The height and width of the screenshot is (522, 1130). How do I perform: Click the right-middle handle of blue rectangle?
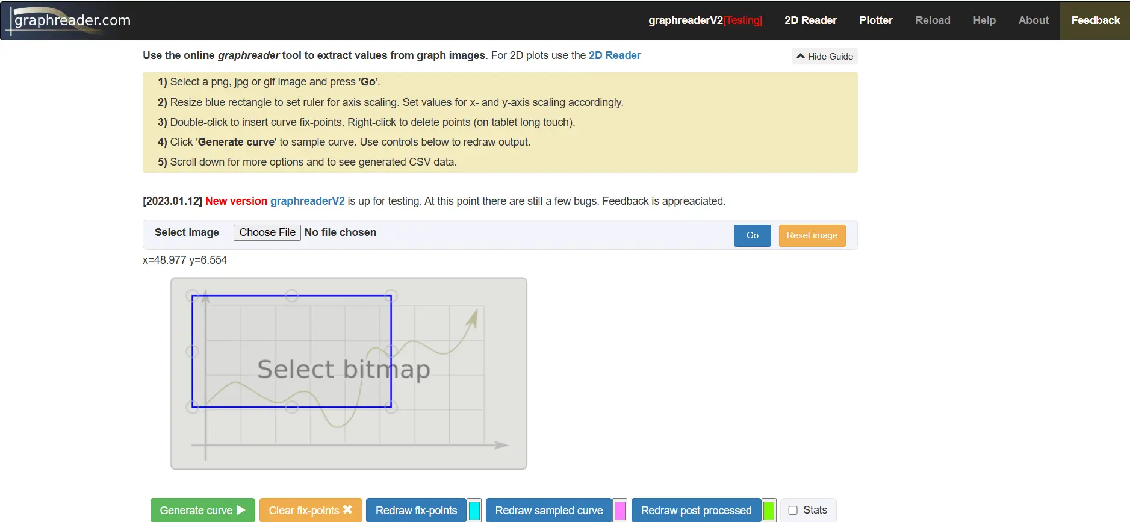tap(391, 352)
